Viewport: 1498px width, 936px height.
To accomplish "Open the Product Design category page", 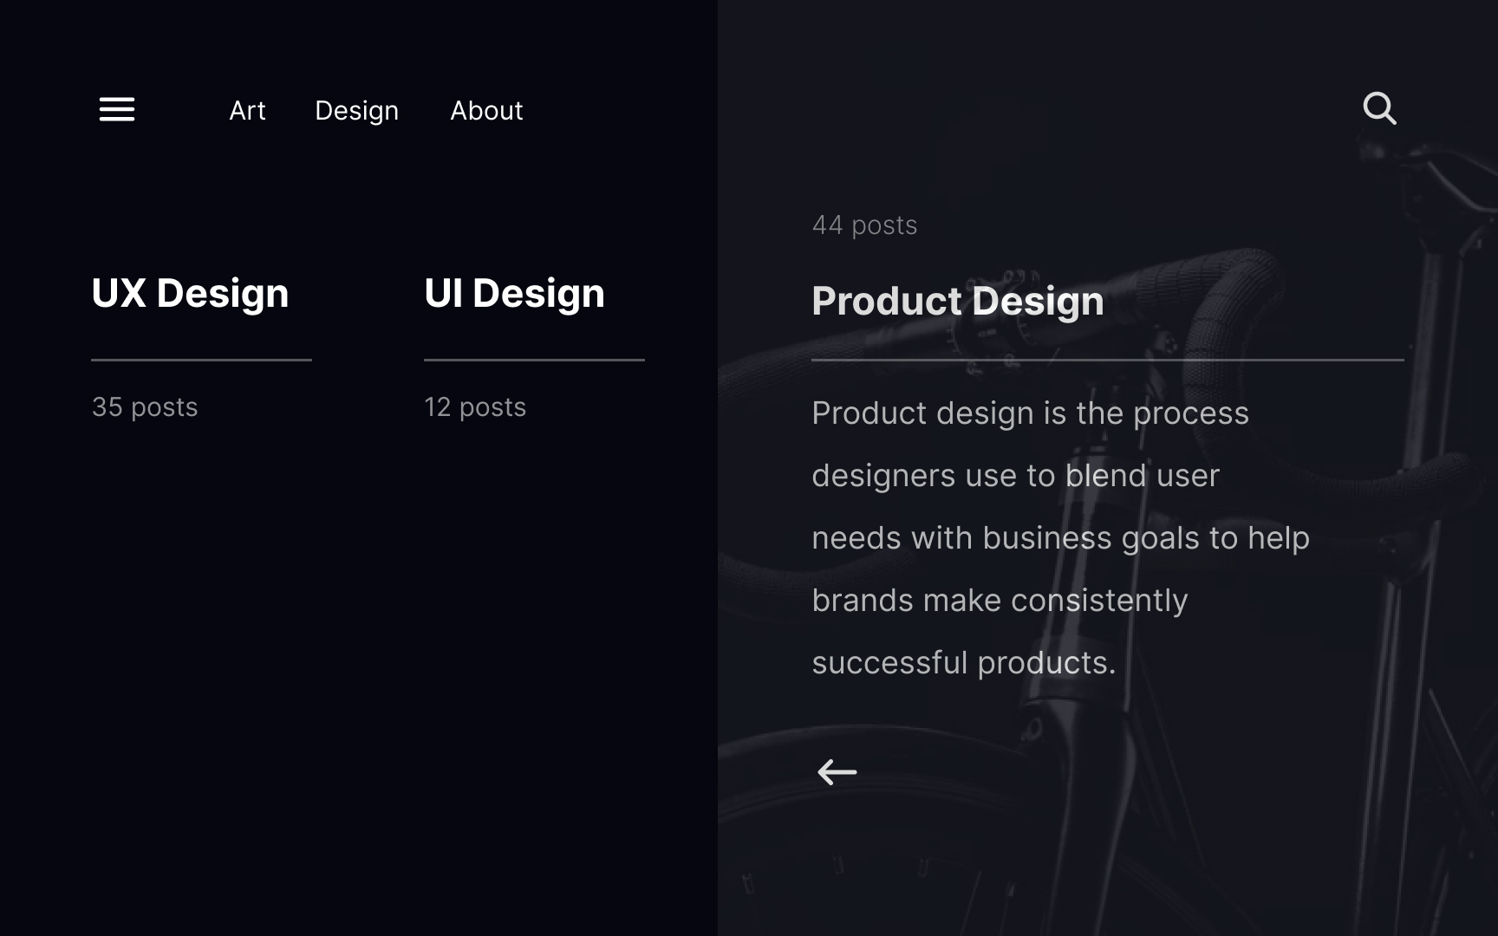I will coord(957,301).
